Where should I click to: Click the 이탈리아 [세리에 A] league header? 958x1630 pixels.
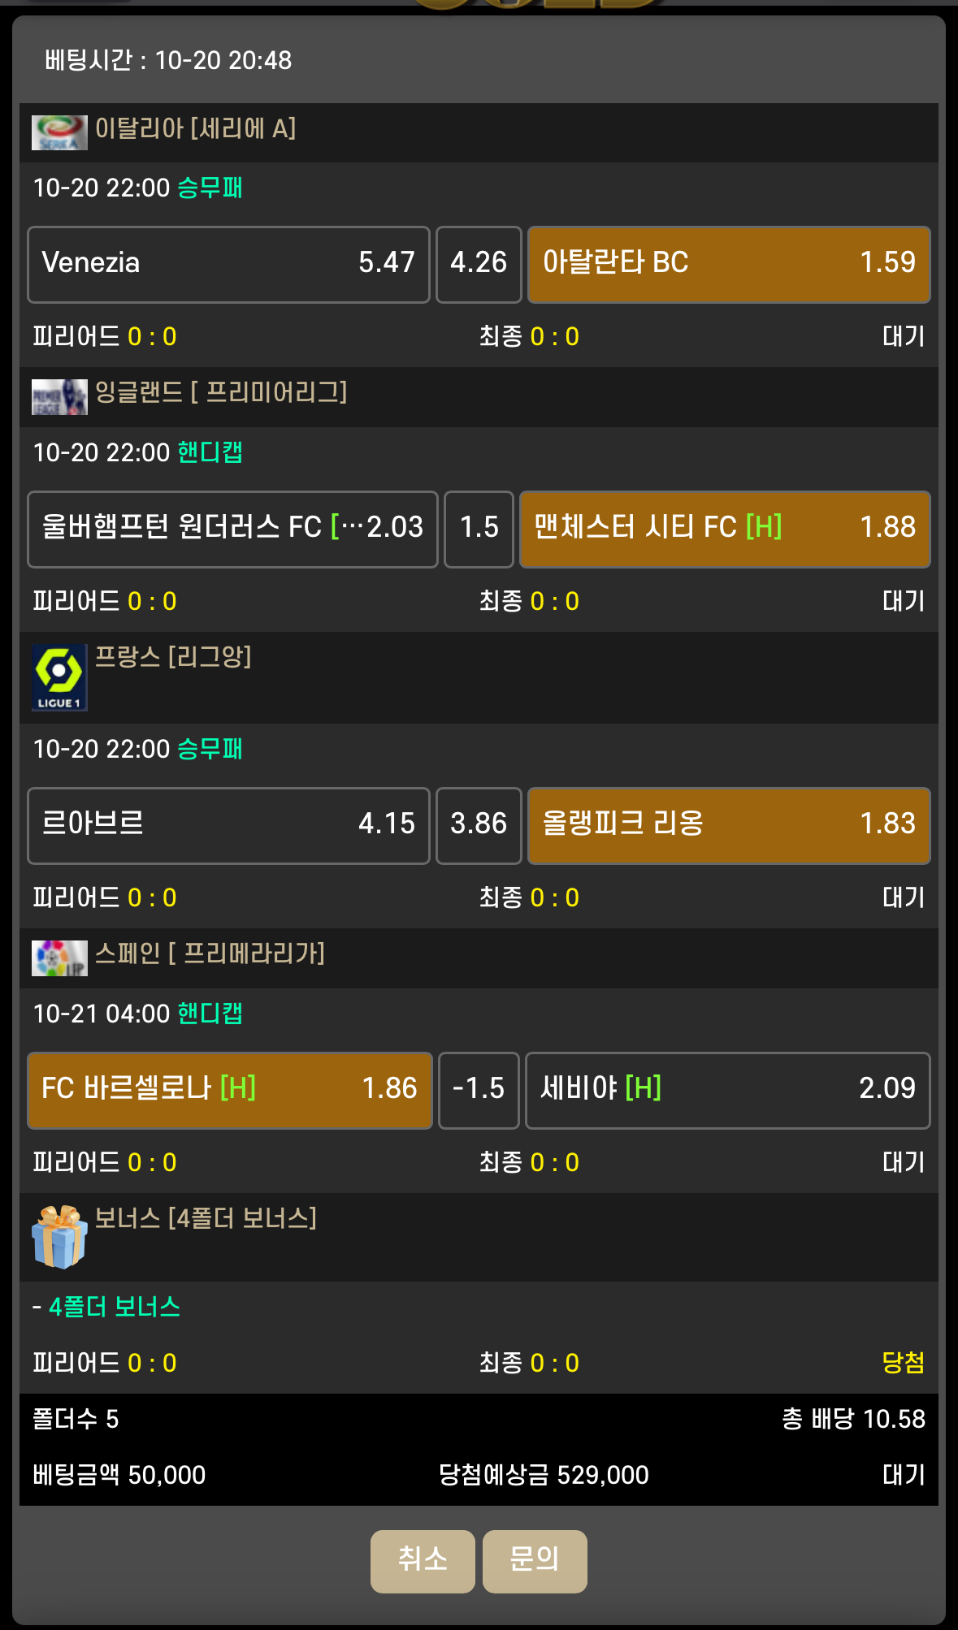[x=196, y=128]
